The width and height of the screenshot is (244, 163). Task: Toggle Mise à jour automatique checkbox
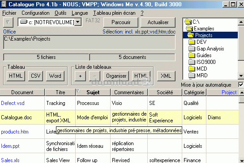(x=241, y=85)
